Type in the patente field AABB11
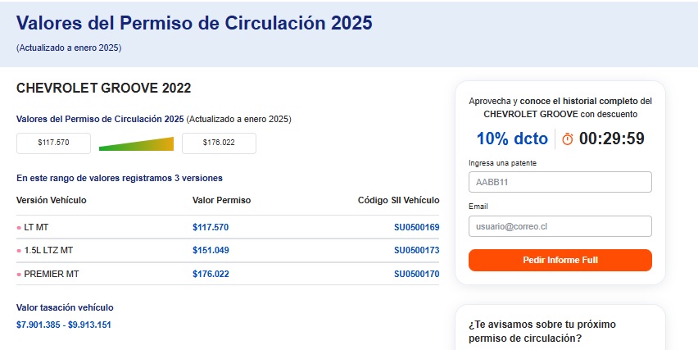The width and height of the screenshot is (698, 350). click(x=560, y=182)
